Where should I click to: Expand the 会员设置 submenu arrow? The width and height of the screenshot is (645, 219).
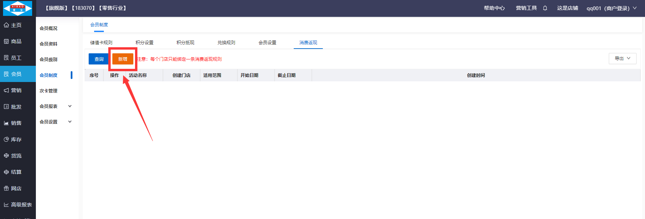point(70,122)
